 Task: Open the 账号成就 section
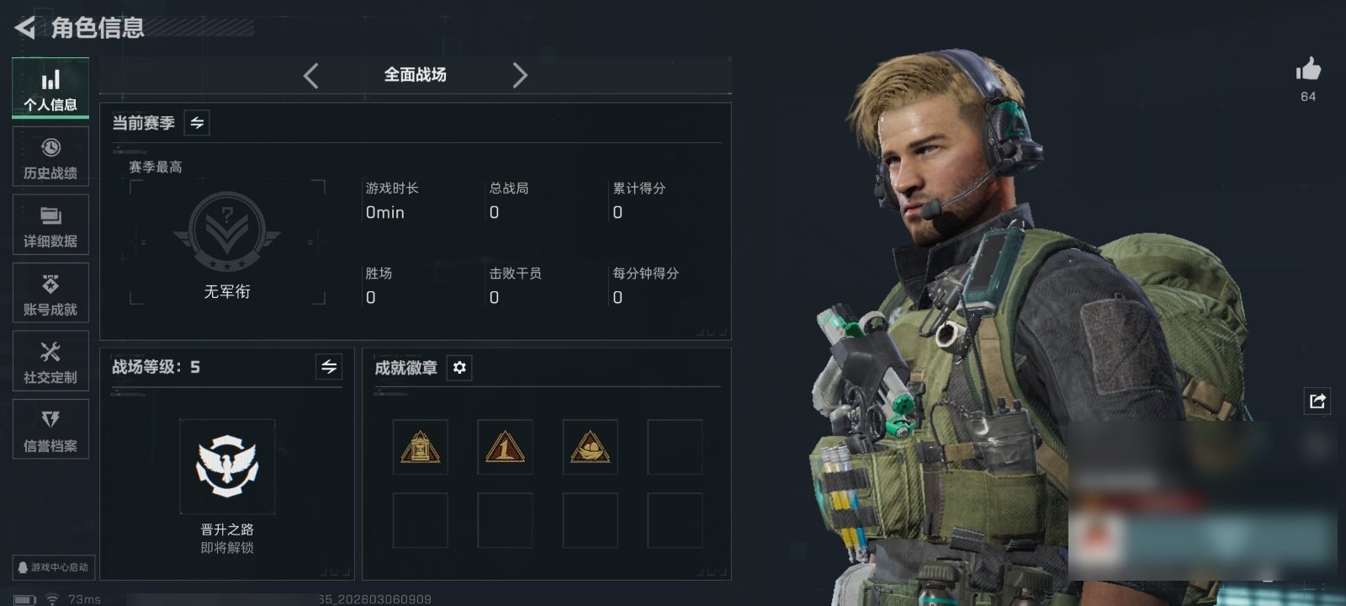coord(50,293)
